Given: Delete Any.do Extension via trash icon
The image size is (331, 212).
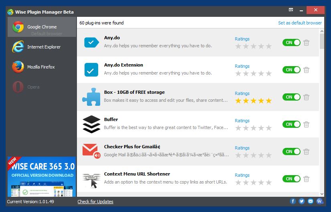Looking at the screenshot, I should click(x=306, y=70).
